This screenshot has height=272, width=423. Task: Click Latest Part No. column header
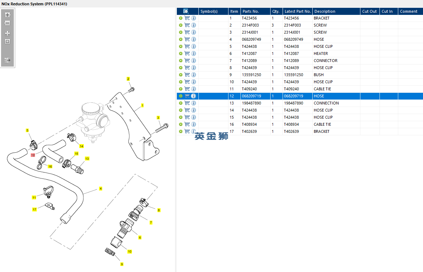click(297, 11)
